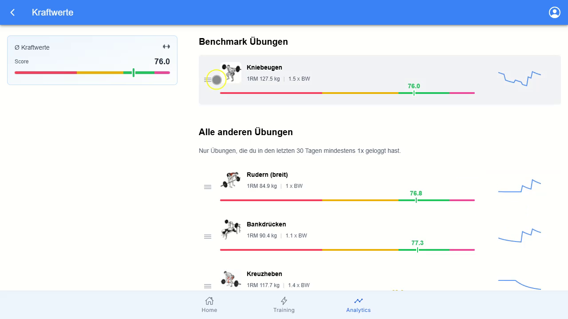The width and height of the screenshot is (568, 319).
Task: Click the drag handle beside Bankdrücken
Action: tap(208, 237)
